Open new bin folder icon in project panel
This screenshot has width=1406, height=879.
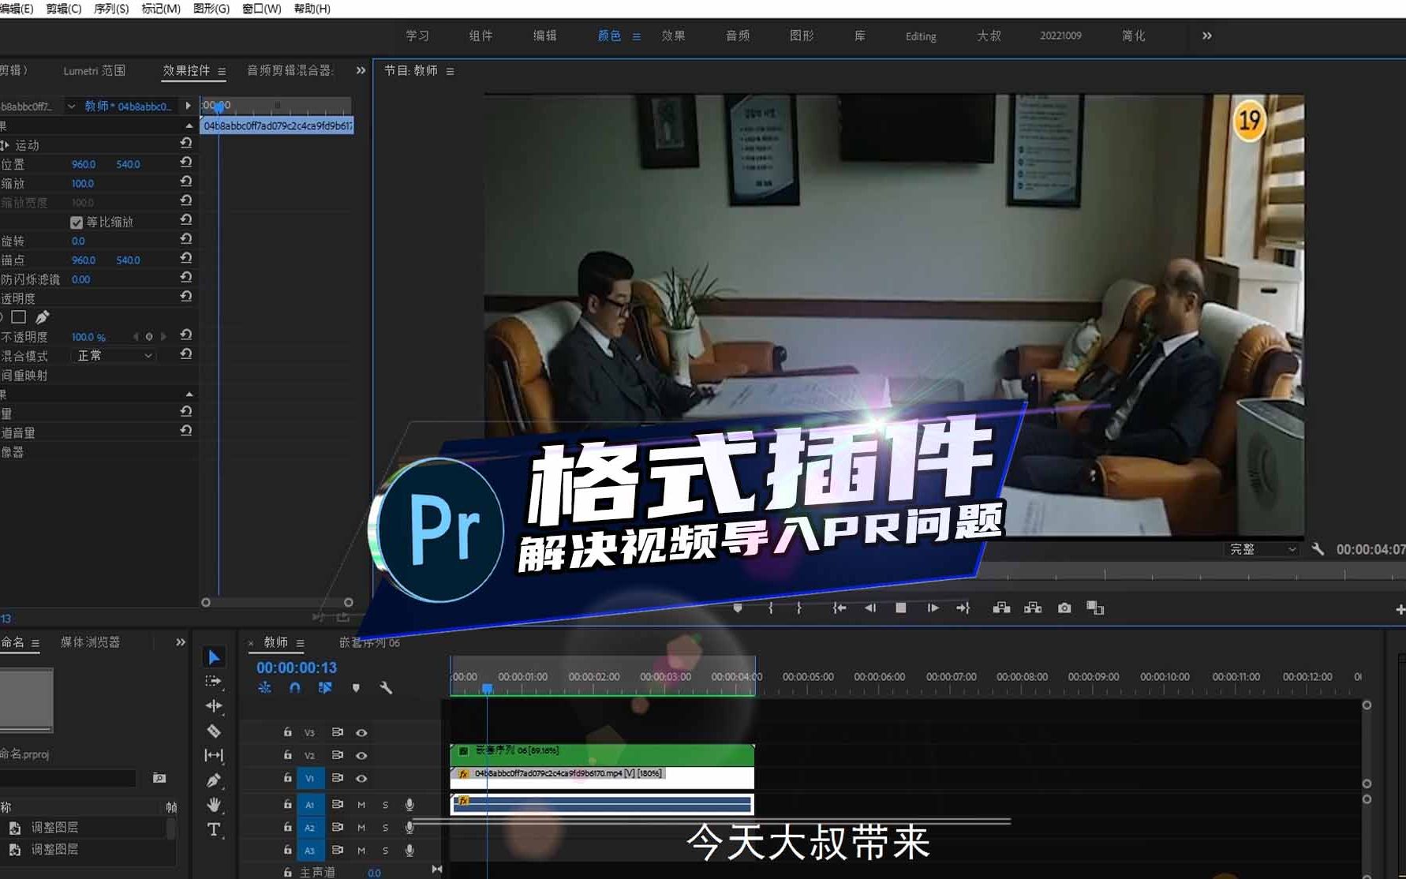pos(159,778)
